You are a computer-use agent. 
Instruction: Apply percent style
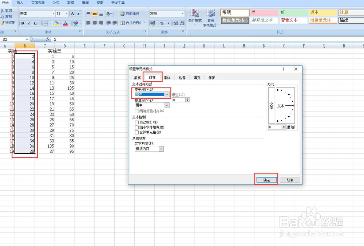[162, 23]
